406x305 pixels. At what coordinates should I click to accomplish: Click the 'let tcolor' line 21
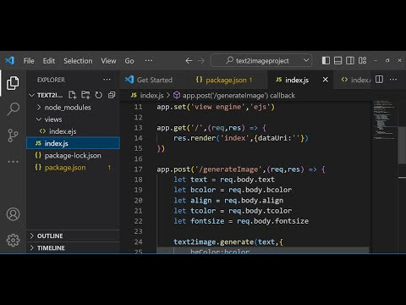click(x=233, y=211)
